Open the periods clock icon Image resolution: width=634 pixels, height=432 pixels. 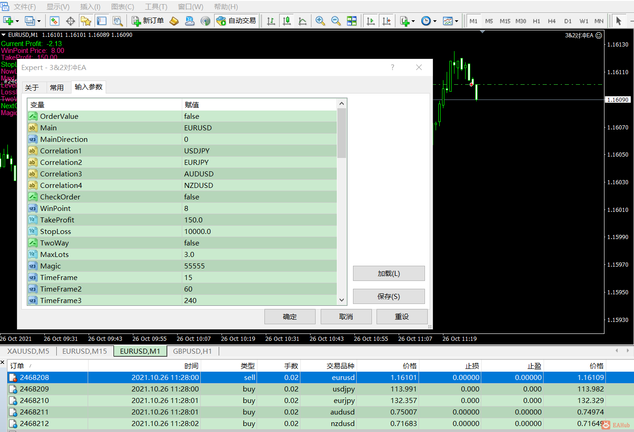click(x=426, y=21)
